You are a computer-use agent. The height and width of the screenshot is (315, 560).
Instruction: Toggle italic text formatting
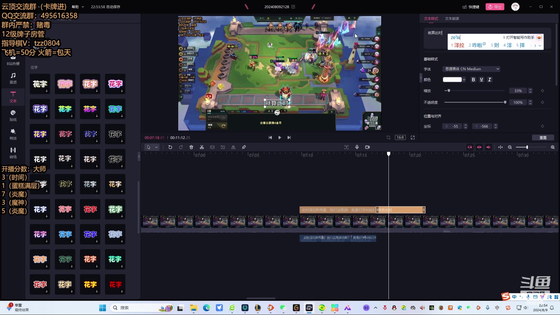(x=490, y=80)
